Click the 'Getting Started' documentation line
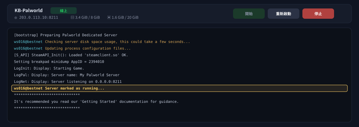This screenshot has width=359, height=127. (x=96, y=102)
